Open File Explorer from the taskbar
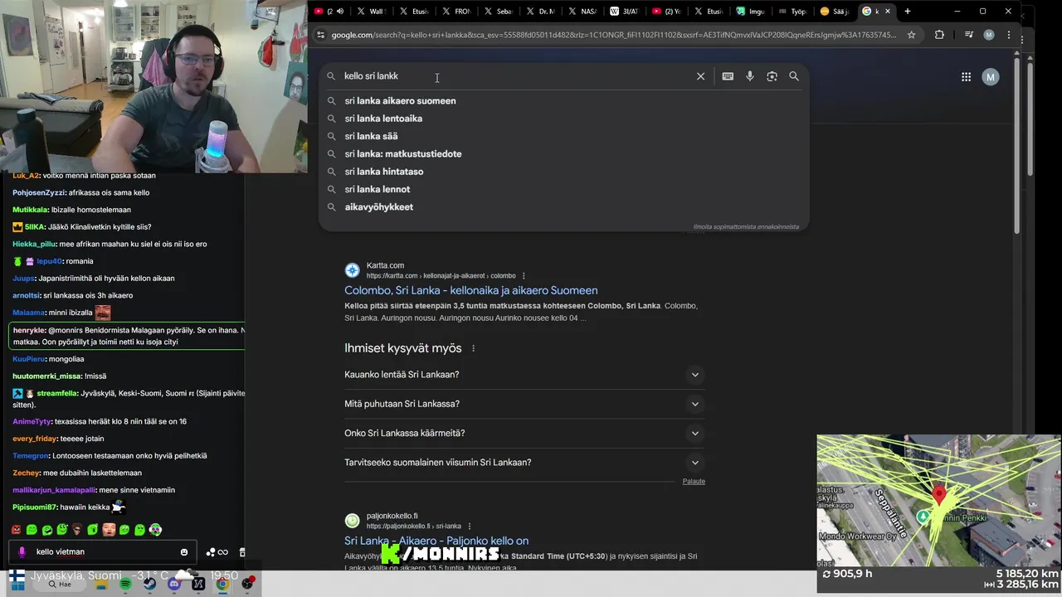1062x597 pixels. coord(101,584)
